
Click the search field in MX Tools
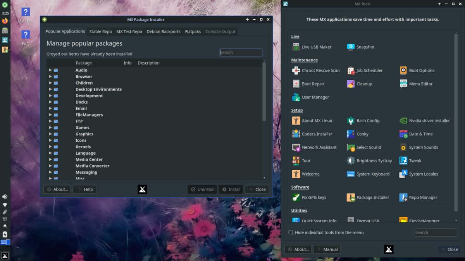click(436, 232)
